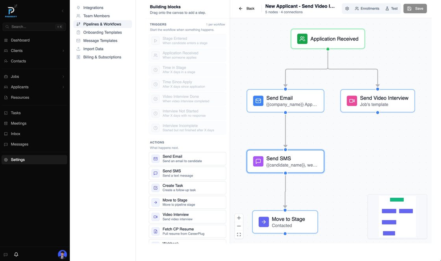Open the Enrollments view
The width and height of the screenshot is (441, 261).
pyautogui.click(x=367, y=8)
